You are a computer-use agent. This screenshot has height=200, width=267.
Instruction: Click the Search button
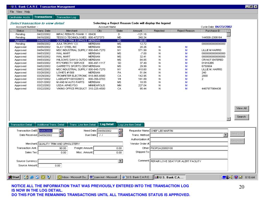[241, 117]
